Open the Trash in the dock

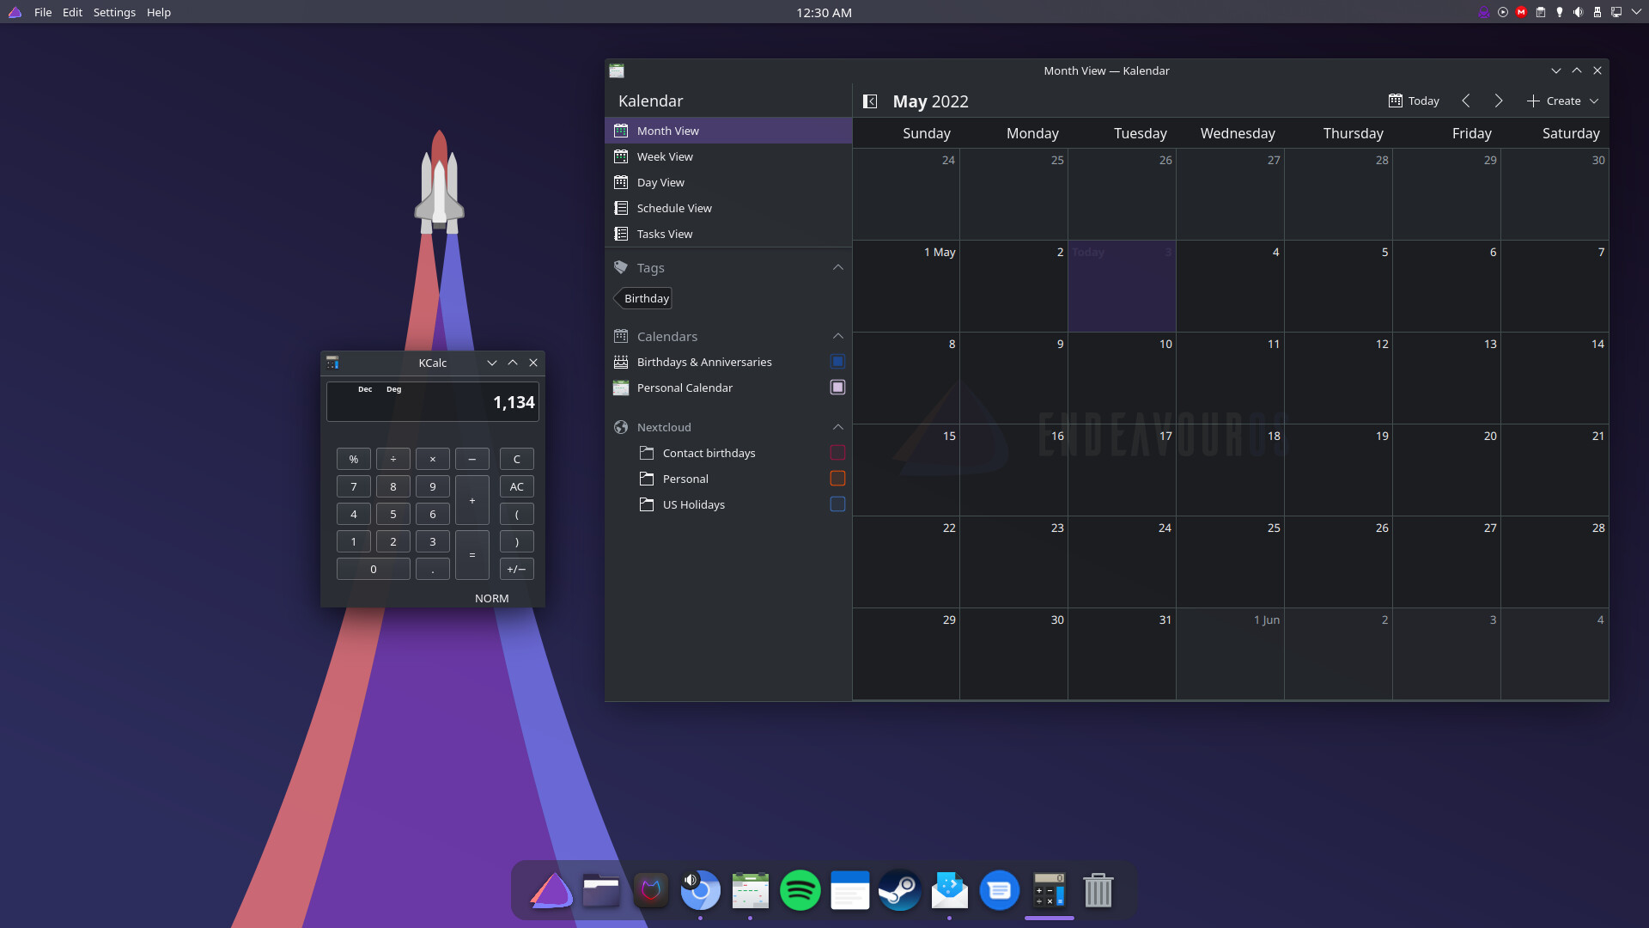(1098, 890)
